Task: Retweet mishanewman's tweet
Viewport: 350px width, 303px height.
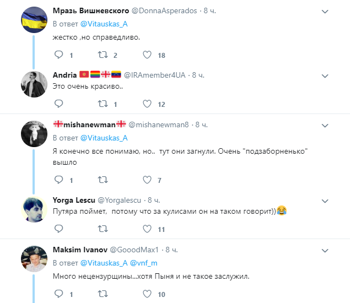Action: coord(102,180)
